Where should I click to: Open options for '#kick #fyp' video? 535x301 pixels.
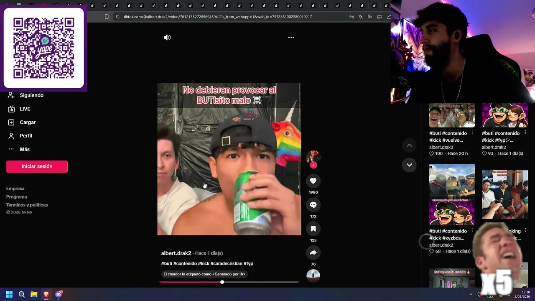click(x=525, y=133)
